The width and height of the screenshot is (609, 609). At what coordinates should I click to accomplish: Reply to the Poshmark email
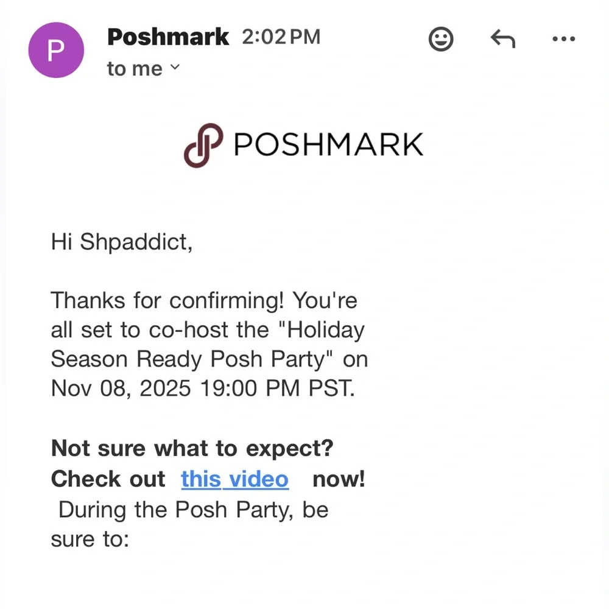(x=503, y=40)
